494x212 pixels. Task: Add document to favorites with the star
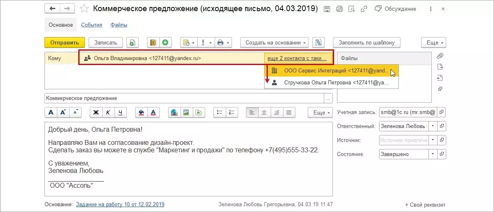click(x=84, y=9)
